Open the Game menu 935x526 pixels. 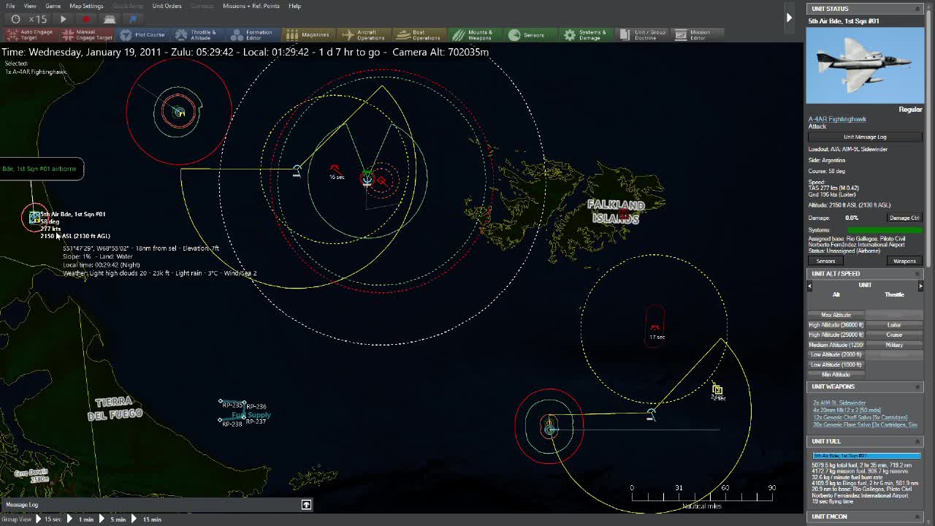coord(53,6)
